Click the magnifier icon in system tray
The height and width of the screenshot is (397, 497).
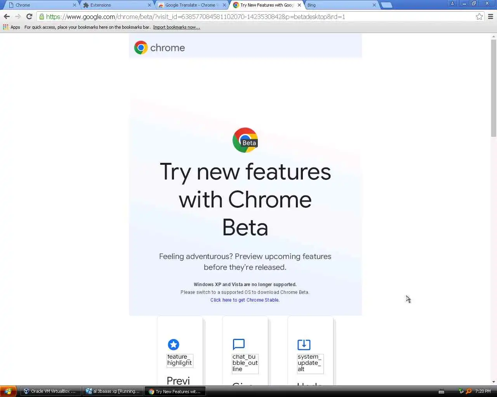pos(469,391)
